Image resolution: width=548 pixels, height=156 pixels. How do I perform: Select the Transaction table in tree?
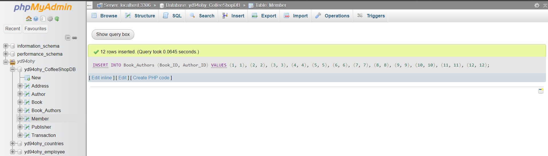44,135
